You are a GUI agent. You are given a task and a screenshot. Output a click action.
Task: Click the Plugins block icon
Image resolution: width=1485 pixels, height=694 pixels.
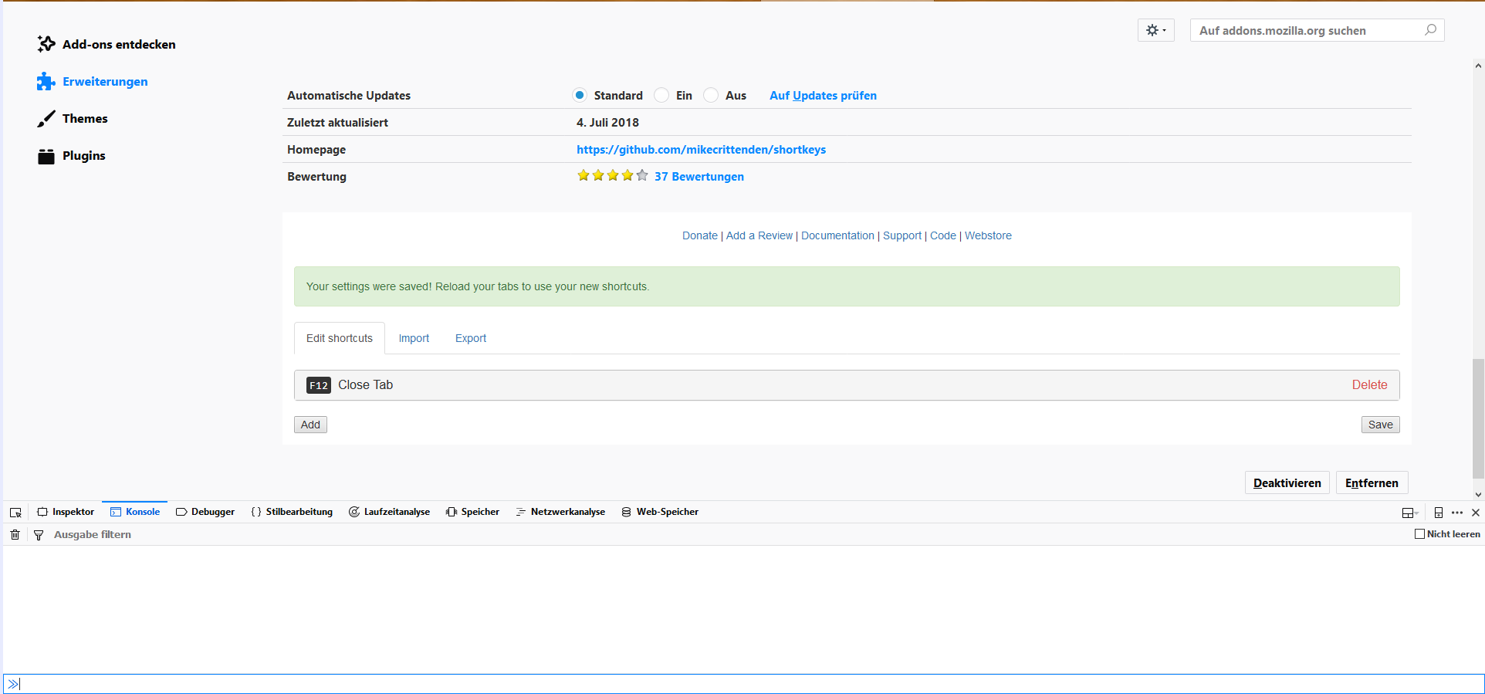[x=46, y=156]
